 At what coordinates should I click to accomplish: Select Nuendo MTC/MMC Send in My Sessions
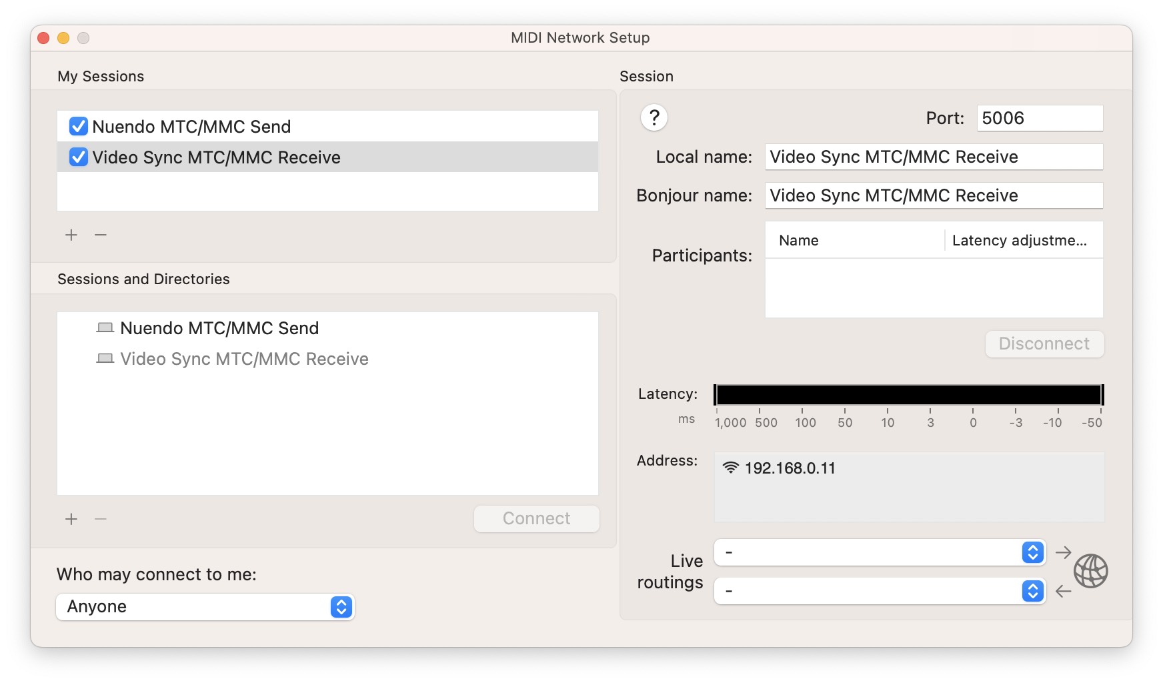coord(327,126)
